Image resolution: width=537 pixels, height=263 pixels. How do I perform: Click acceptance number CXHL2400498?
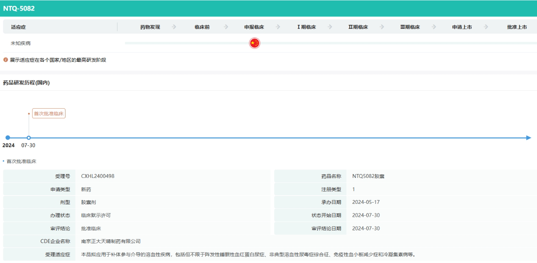coord(98,176)
